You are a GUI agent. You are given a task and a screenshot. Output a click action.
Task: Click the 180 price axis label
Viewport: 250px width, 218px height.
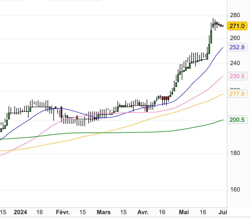(235, 153)
